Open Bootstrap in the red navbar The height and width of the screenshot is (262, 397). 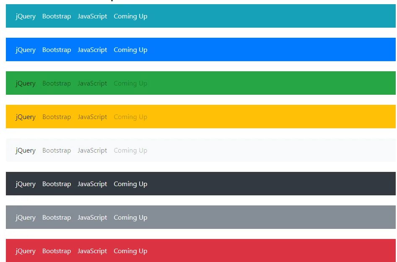(x=57, y=251)
